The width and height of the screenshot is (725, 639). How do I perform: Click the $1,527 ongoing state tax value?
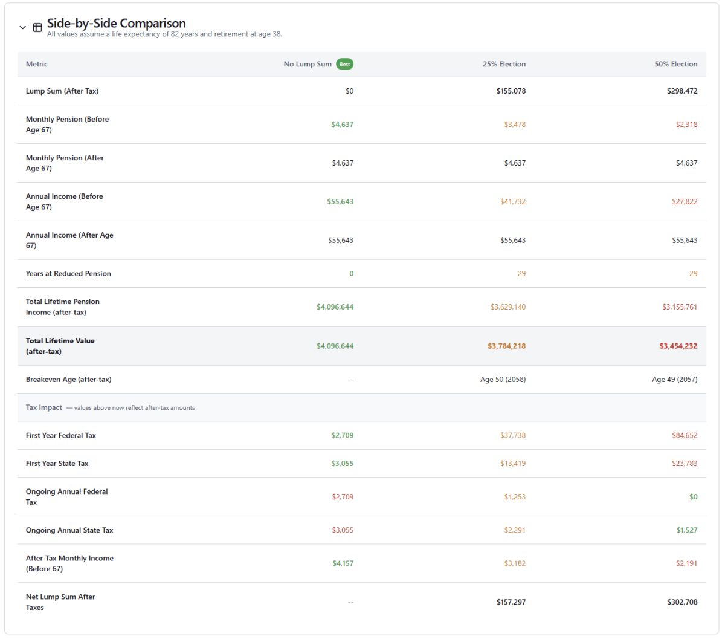(687, 530)
